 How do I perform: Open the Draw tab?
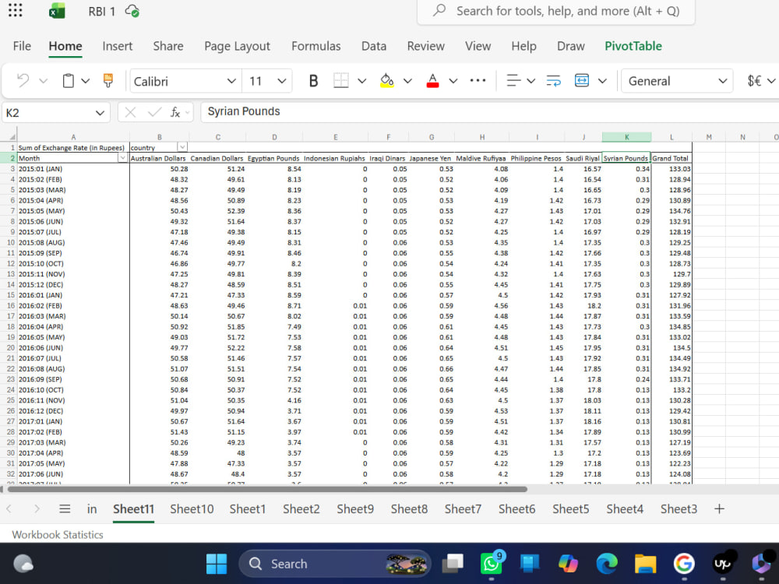click(570, 46)
